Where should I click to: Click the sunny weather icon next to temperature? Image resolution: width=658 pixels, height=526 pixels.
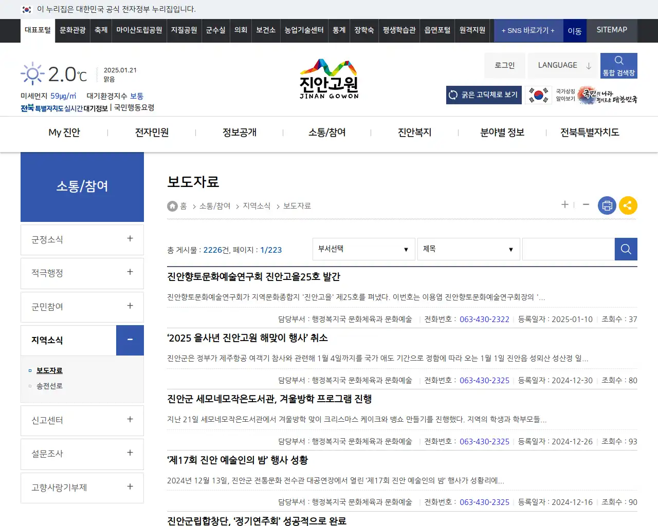(32, 72)
